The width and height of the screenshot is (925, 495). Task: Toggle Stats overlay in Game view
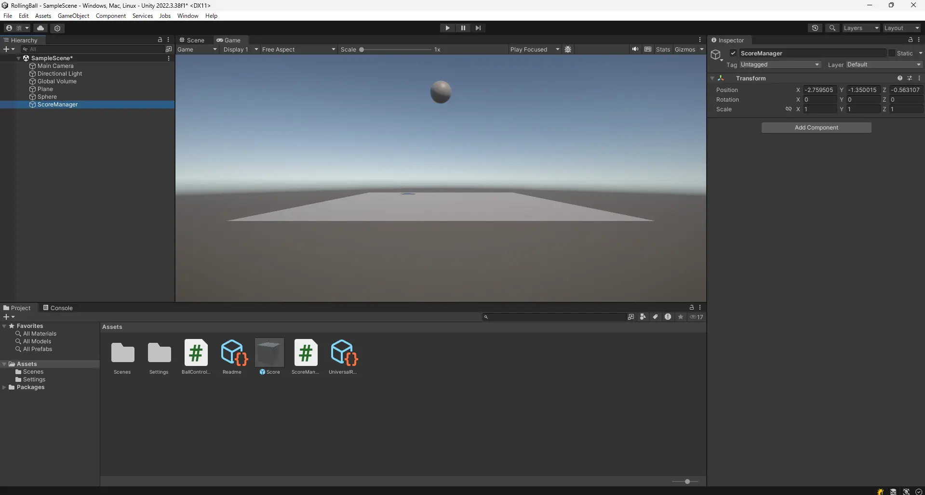[662, 49]
